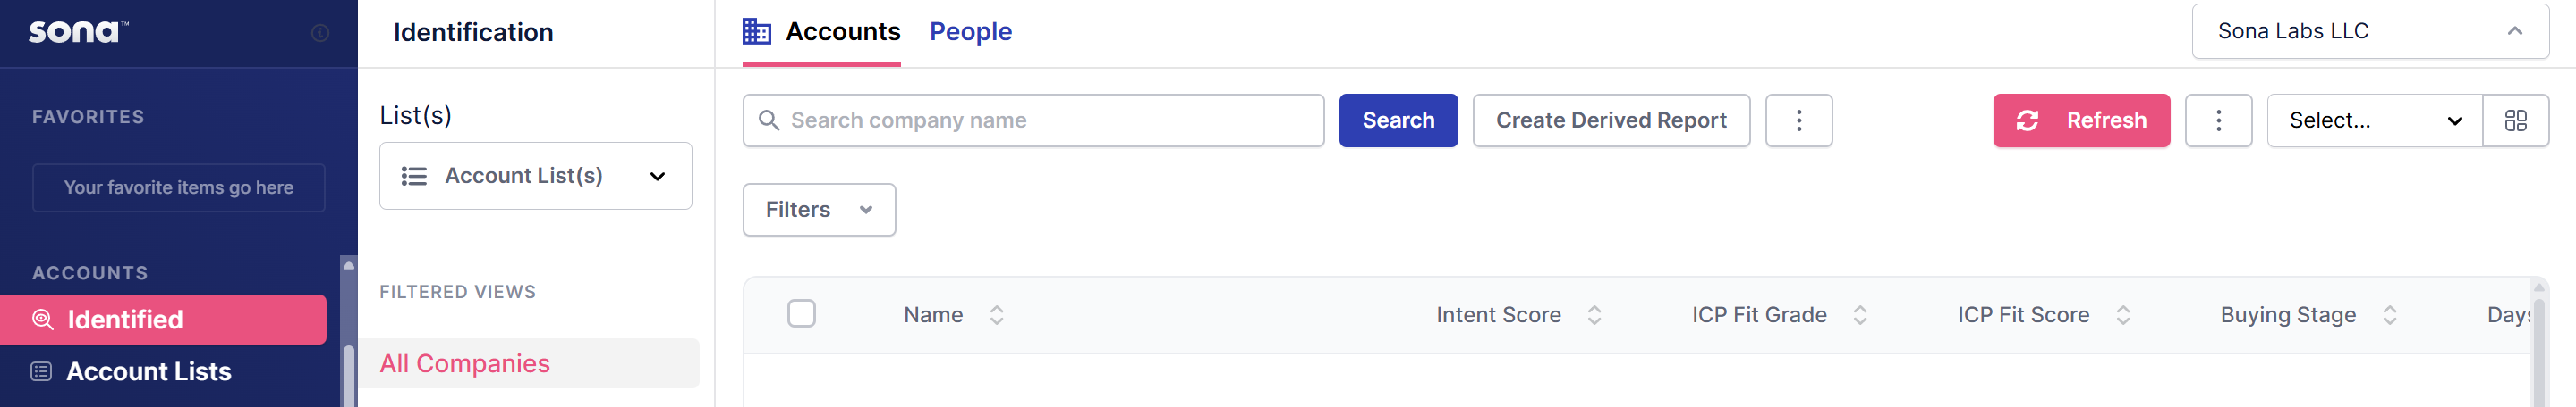The image size is (2576, 407).
Task: Sort table by Name column
Action: click(x=996, y=315)
